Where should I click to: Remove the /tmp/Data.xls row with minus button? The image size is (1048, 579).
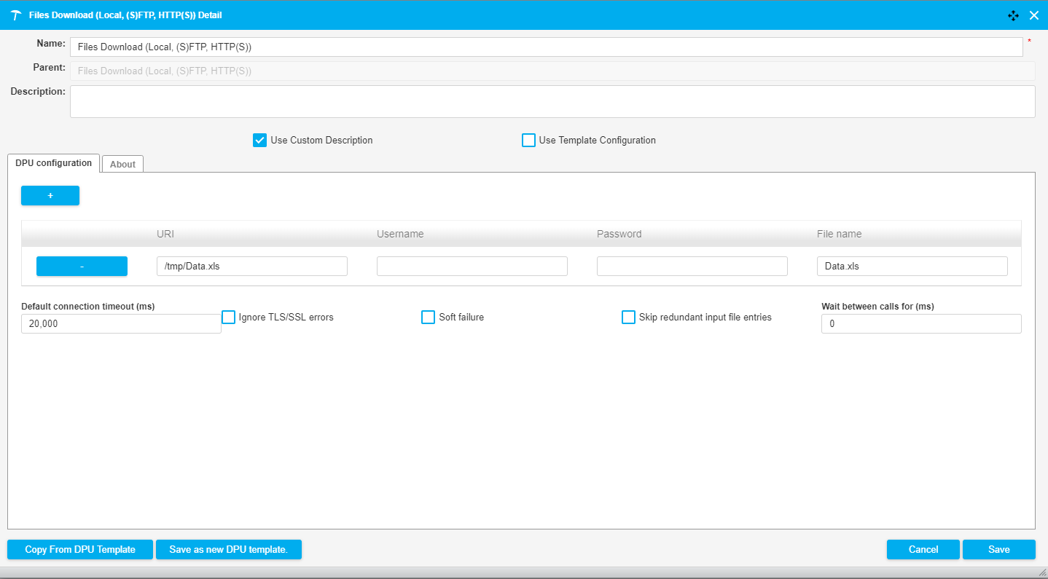(x=82, y=267)
